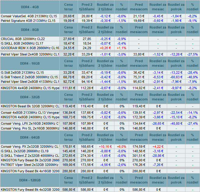Select GOODRAM IRDM X 8GB 2666MHz row name
The height and width of the screenshot is (192, 200).
(30, 48)
